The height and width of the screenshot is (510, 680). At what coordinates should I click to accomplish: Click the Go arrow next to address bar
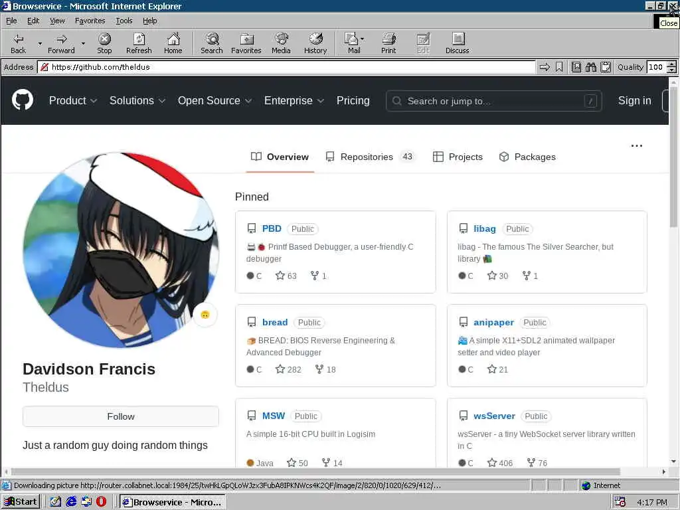tap(545, 67)
